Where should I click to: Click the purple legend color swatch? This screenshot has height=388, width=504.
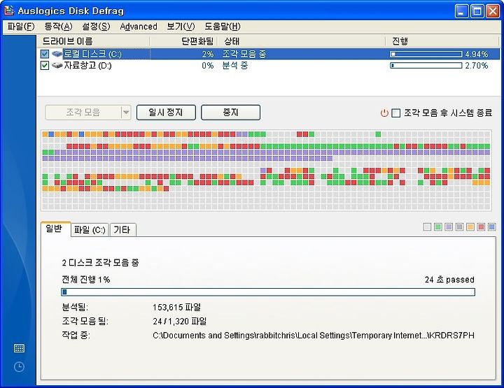point(449,227)
